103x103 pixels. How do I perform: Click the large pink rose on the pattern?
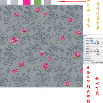tap(14, 40)
